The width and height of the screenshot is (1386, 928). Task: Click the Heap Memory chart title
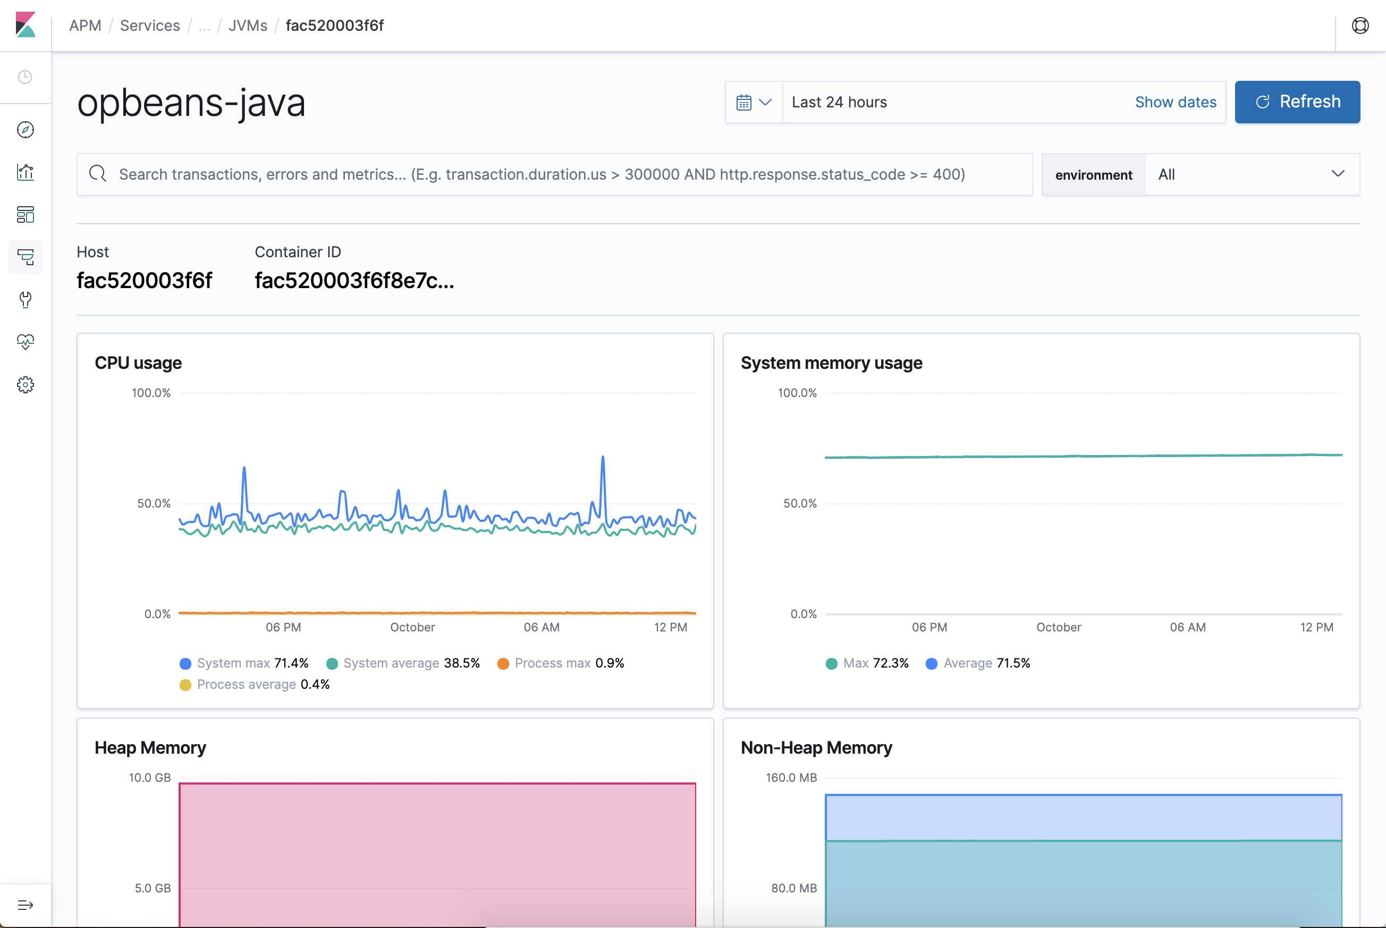pos(150,747)
